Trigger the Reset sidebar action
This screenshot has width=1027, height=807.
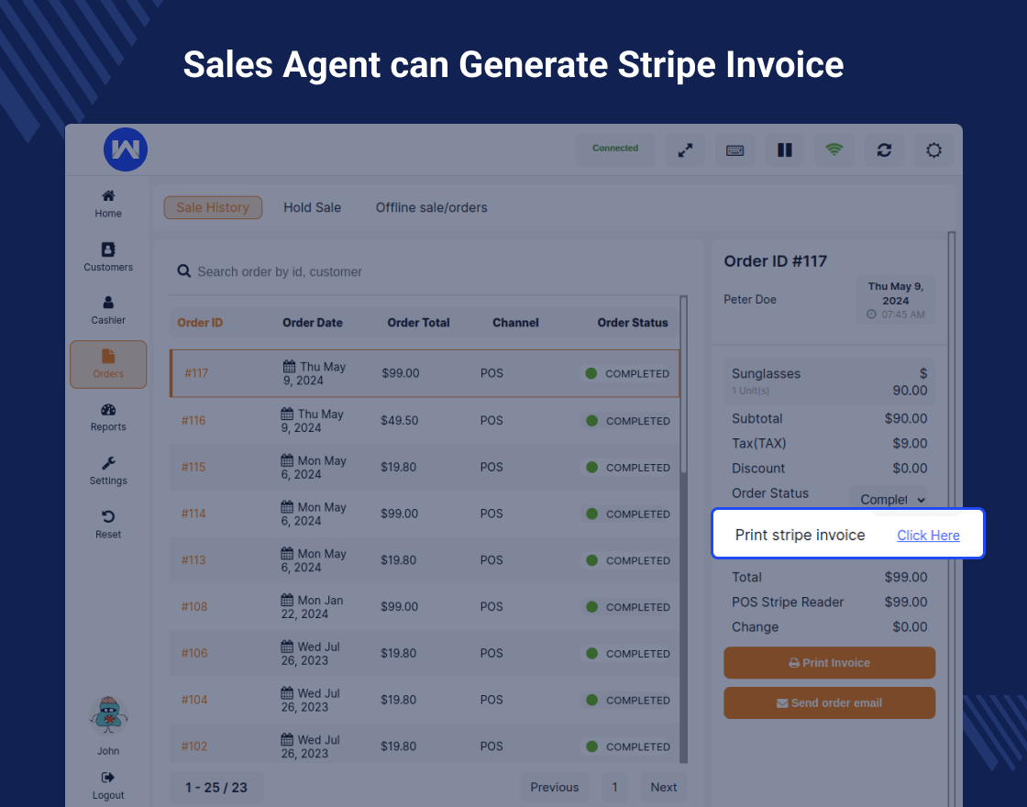[x=107, y=523]
